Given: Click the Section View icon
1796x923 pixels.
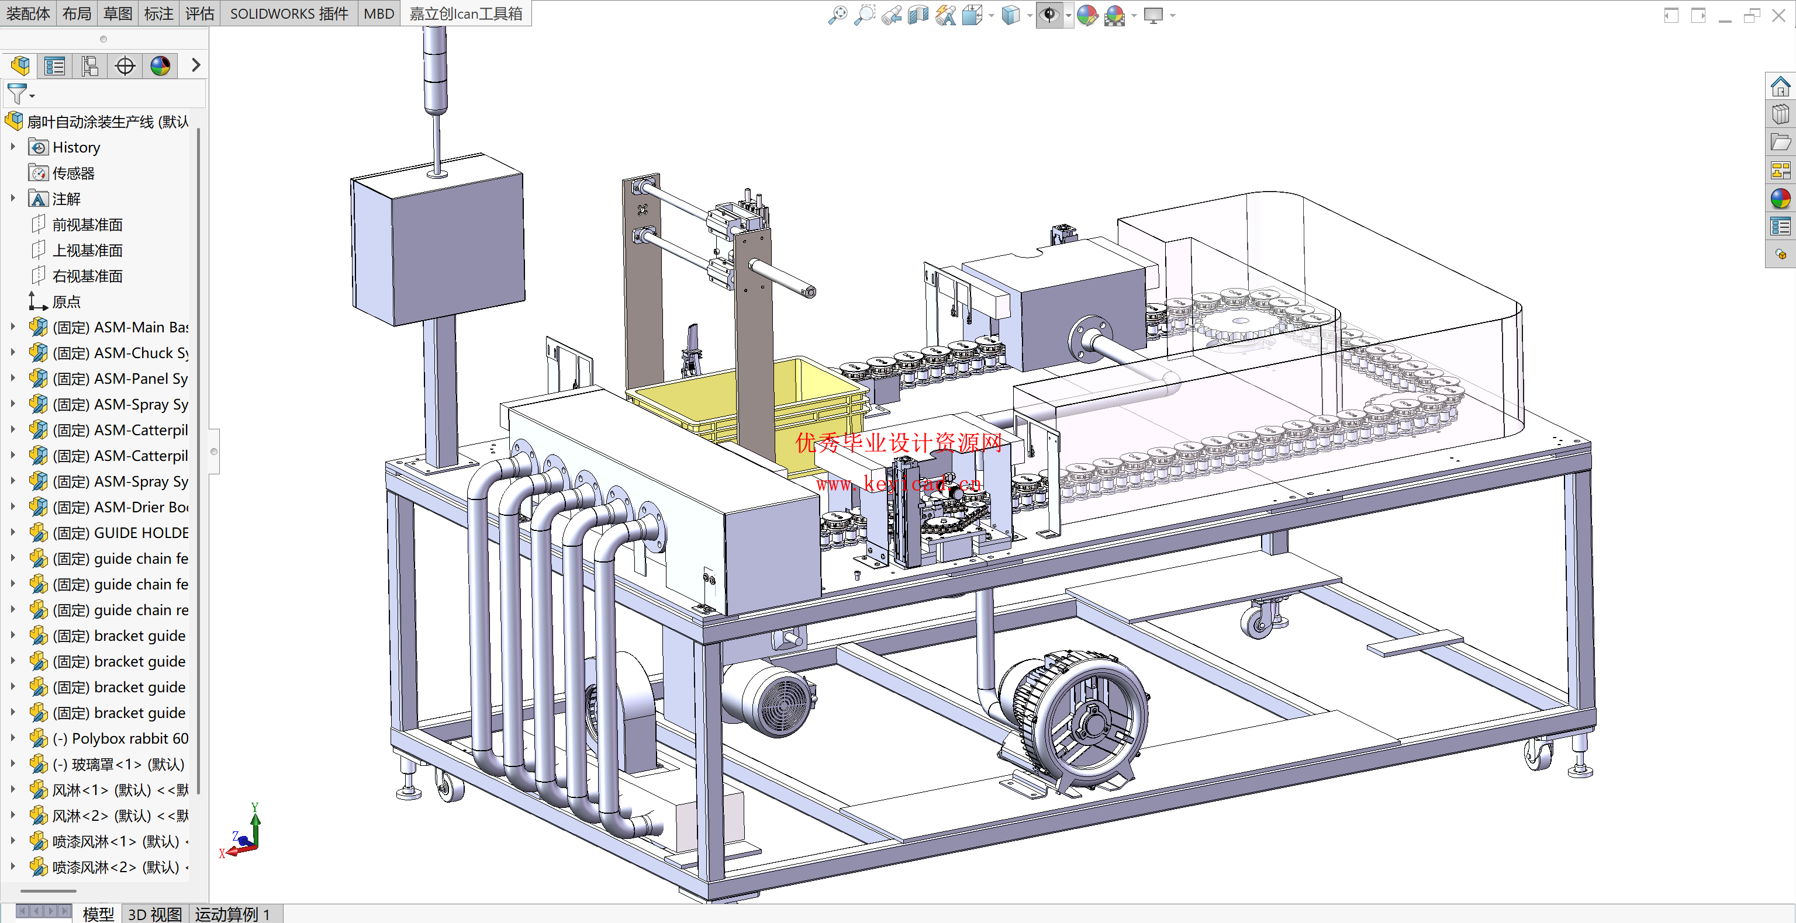Looking at the screenshot, I should coord(918,15).
